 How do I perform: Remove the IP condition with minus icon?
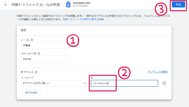click(x=164, y=83)
